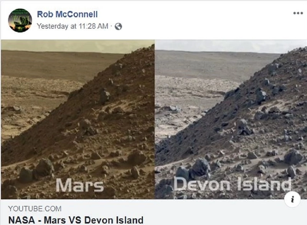
Task: Click the dot separator after the timestamp
Action: 111,25
